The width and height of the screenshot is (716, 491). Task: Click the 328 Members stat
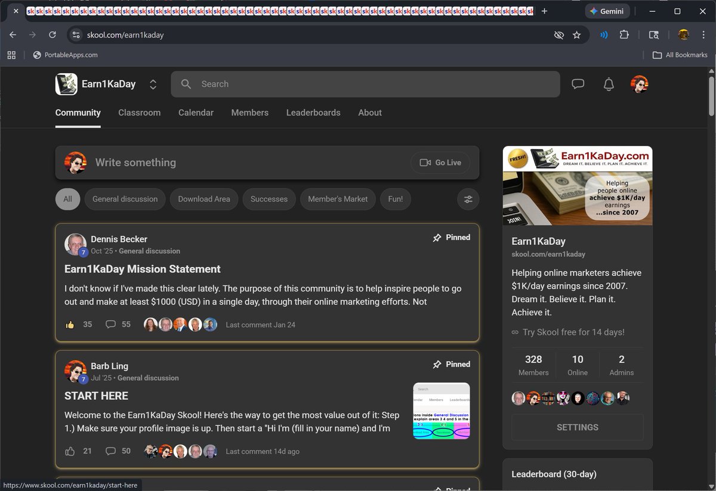(533, 365)
